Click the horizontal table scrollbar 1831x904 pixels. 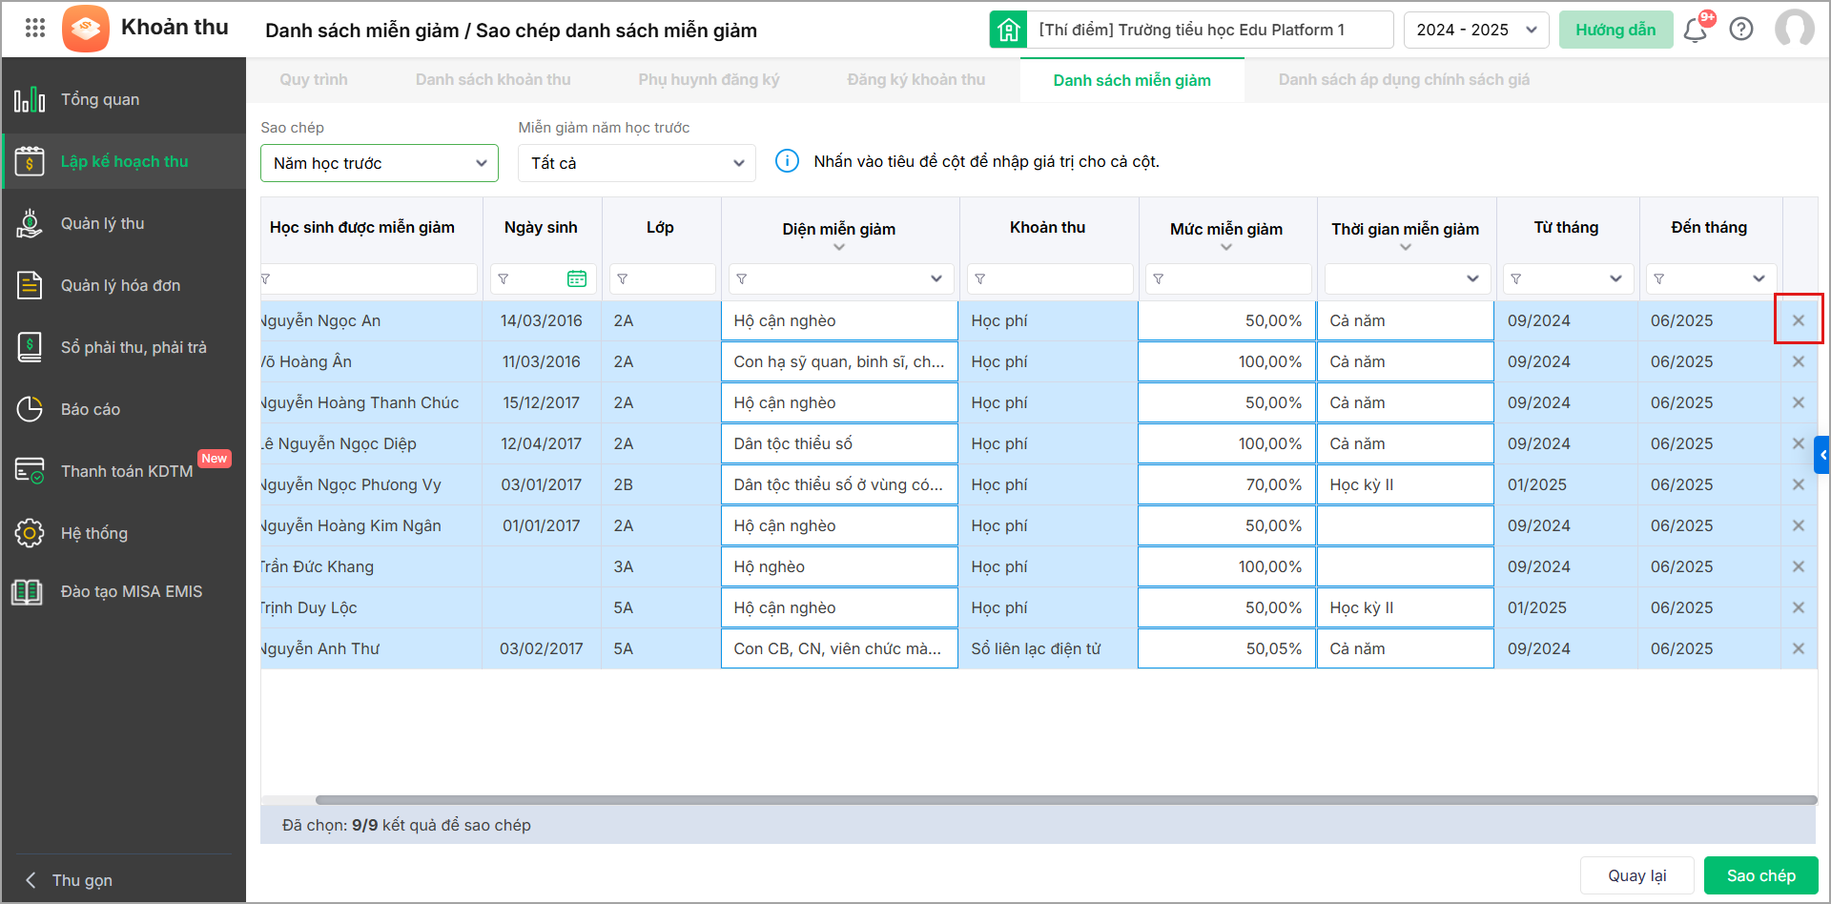coord(1064,800)
